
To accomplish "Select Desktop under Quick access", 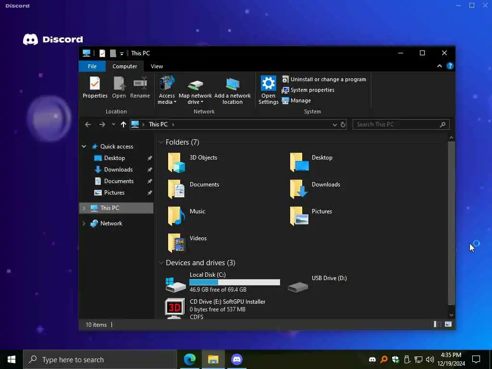I will [x=114, y=158].
